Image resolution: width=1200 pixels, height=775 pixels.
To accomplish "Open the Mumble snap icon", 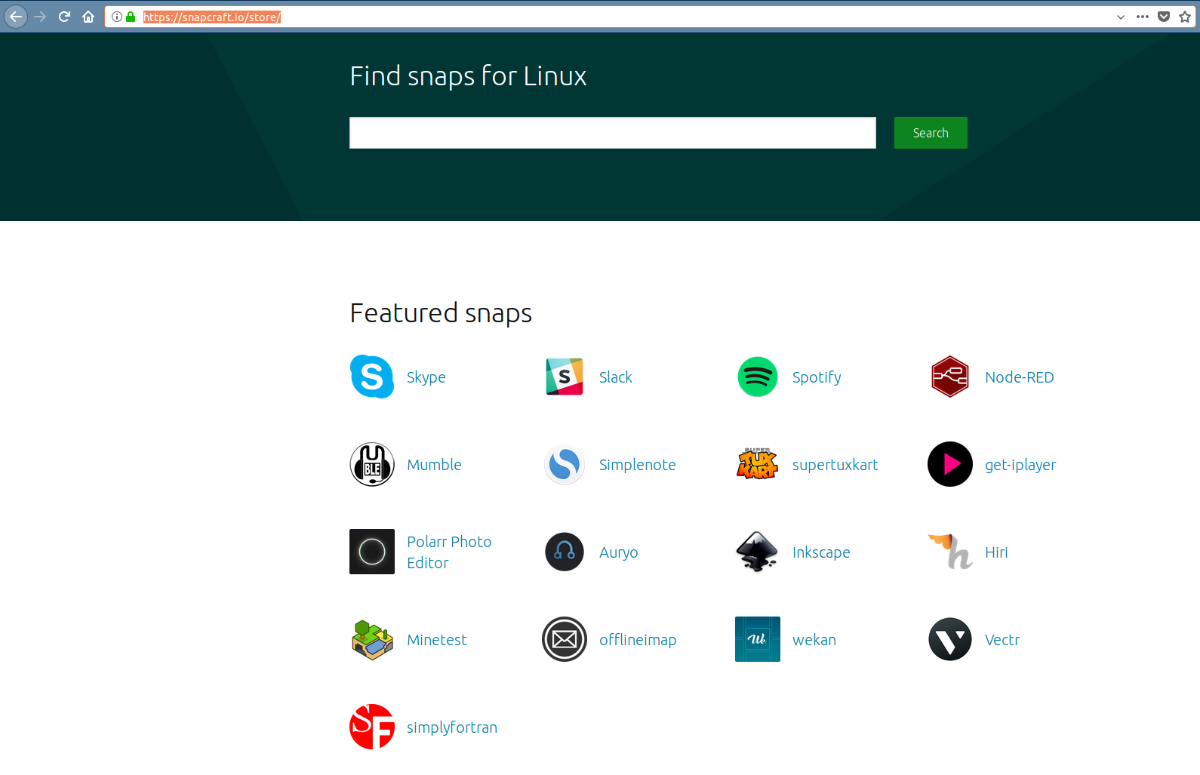I will click(372, 464).
